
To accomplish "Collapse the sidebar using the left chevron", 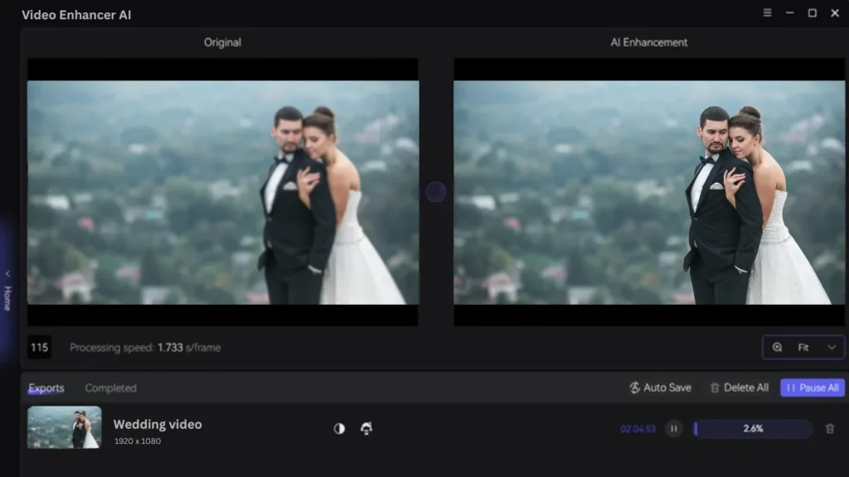I will [7, 274].
